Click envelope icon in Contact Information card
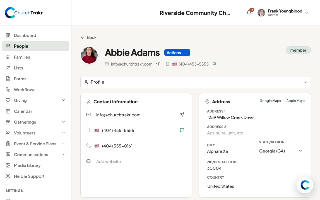The width and height of the screenshot is (320, 200). click(88, 114)
